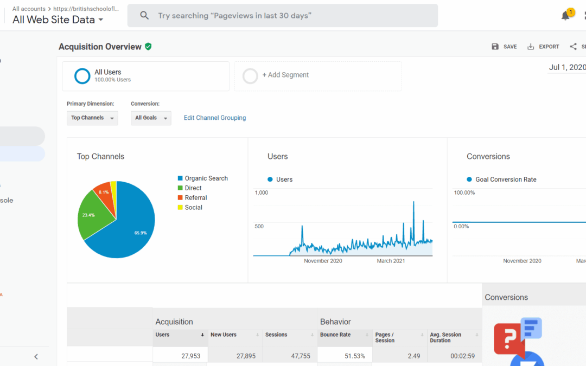Click the Top Channels chart heading

[x=100, y=157]
